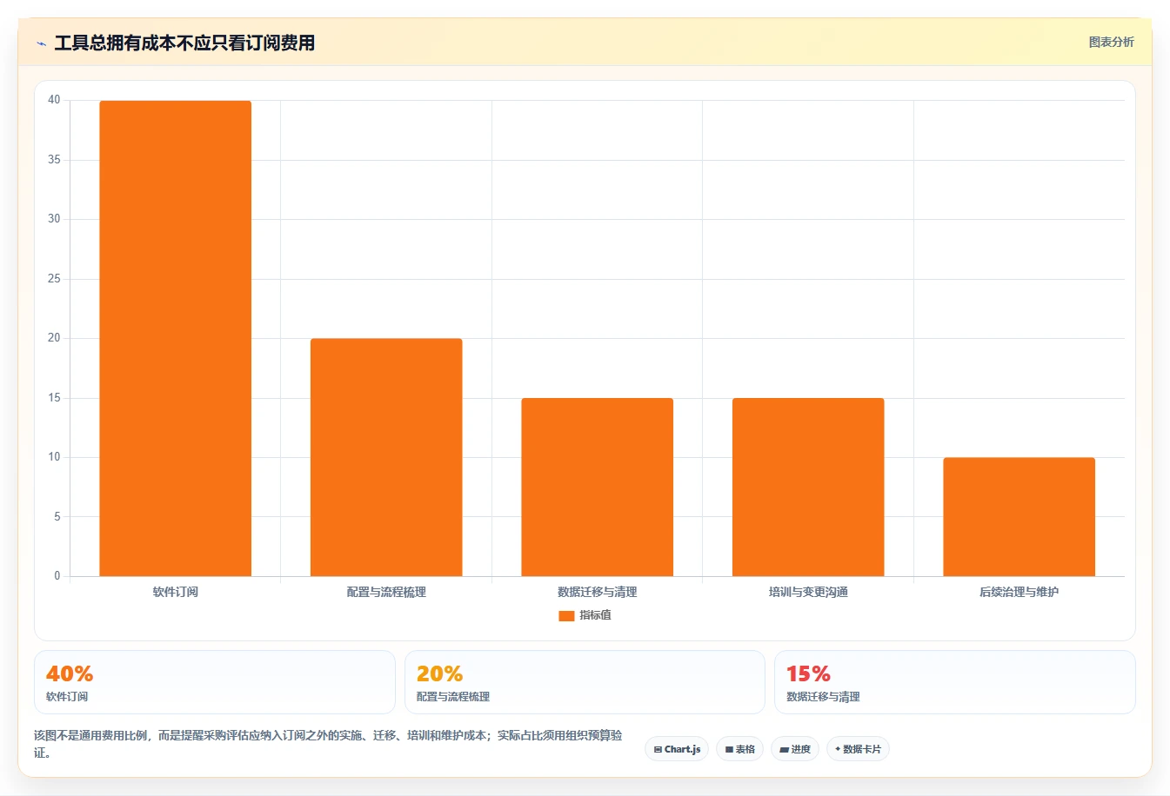The width and height of the screenshot is (1170, 796).
Task: Click the 培训与变更沟通 axis label
Action: (808, 592)
